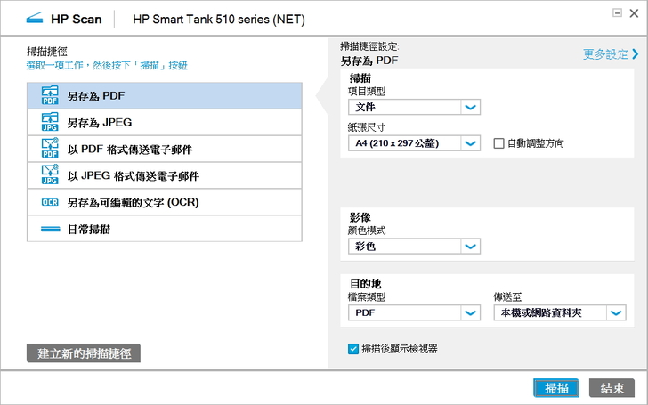Image resolution: width=648 pixels, height=405 pixels.
Task: Click the 更多設定 chevron arrow
Action: (635, 54)
